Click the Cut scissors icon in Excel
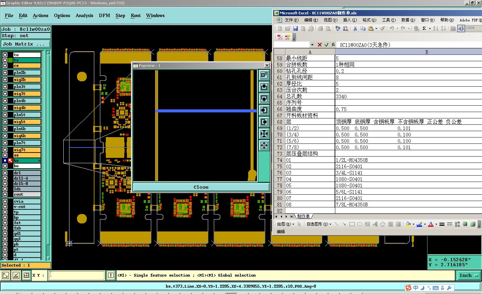 point(355,28)
